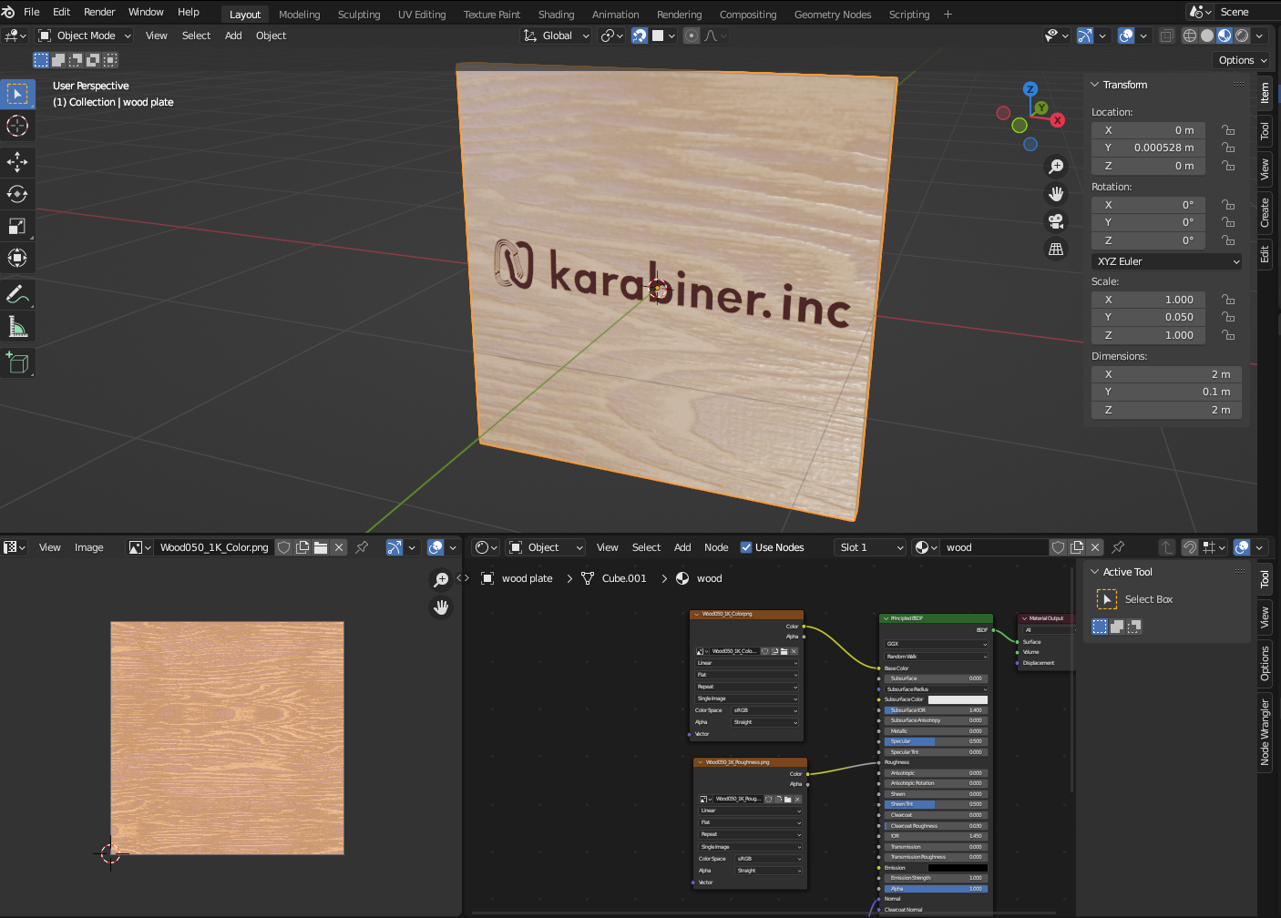Open the viewport Options dropdown

[1243, 60]
